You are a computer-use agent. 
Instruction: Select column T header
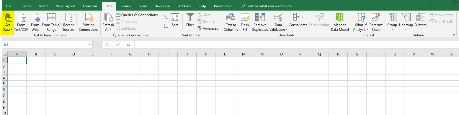(376, 54)
